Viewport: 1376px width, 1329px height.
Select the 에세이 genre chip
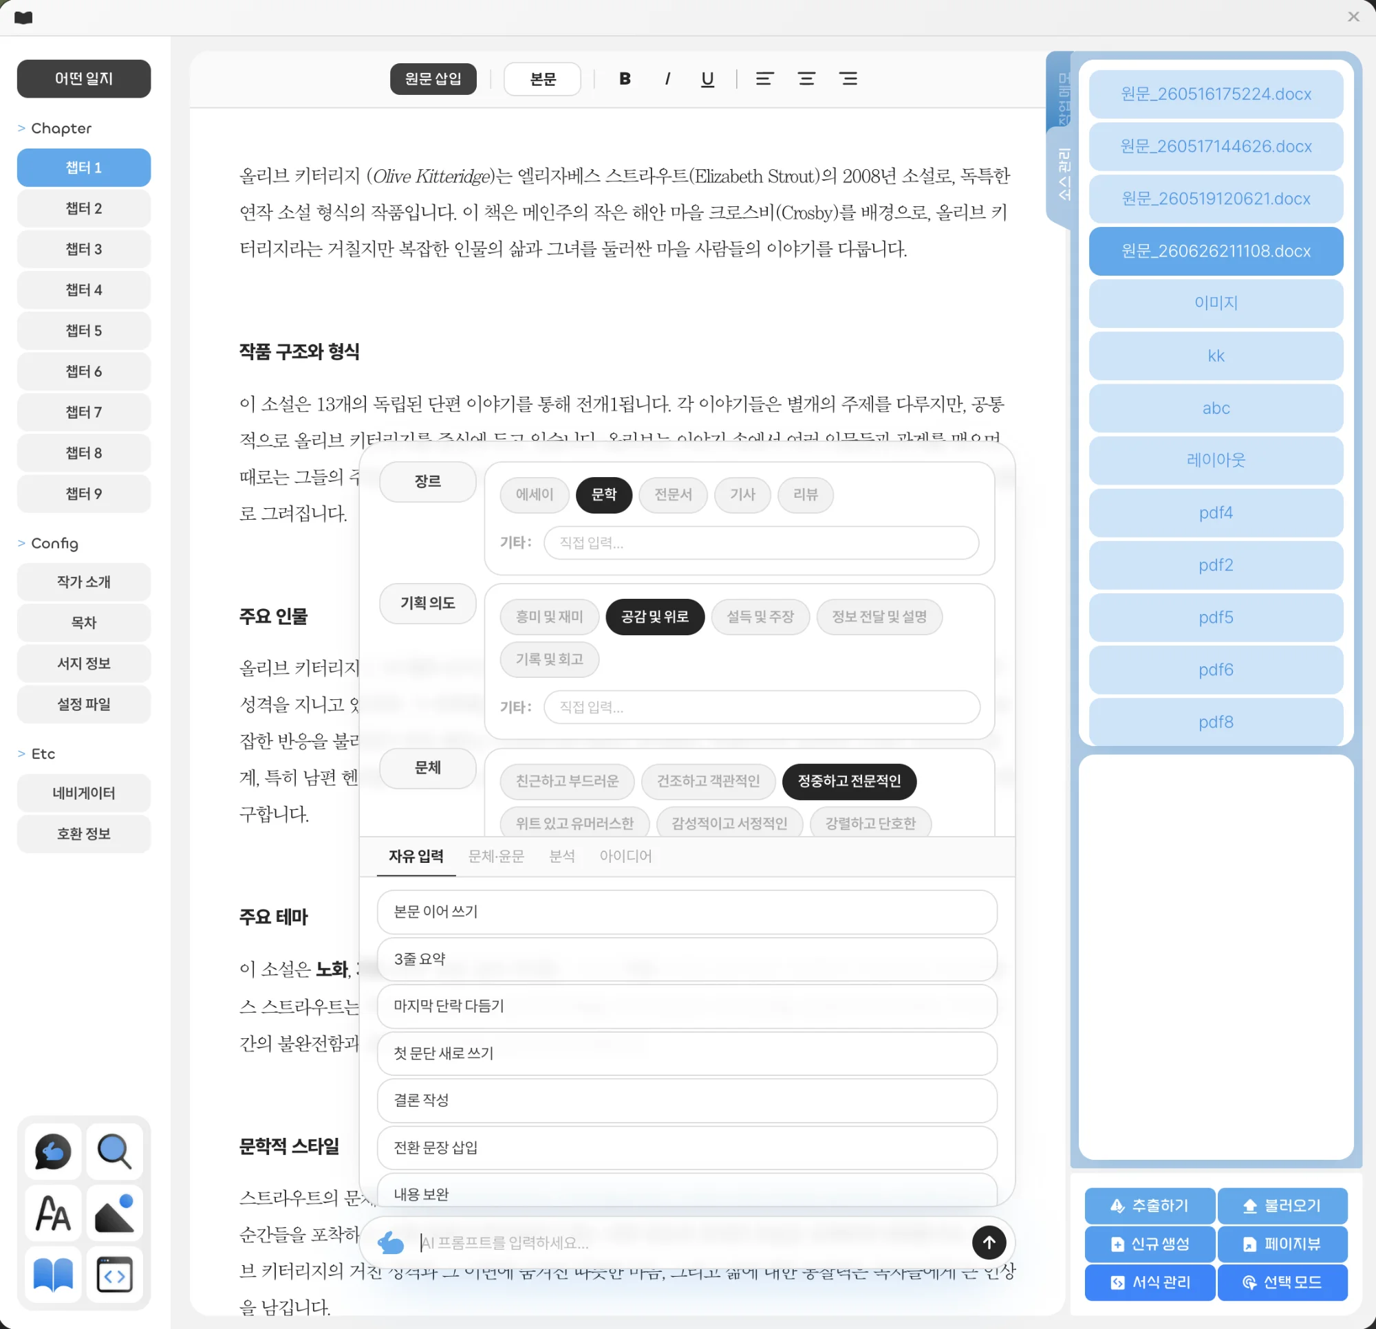click(x=535, y=495)
